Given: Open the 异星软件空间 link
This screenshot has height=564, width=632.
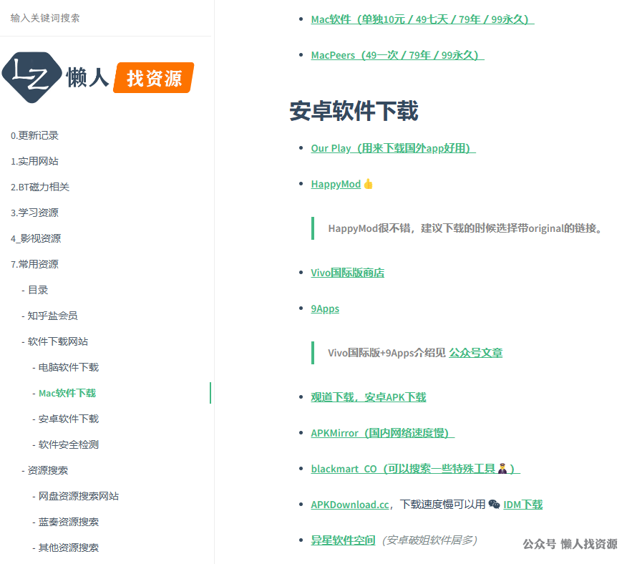Looking at the screenshot, I should click(343, 540).
